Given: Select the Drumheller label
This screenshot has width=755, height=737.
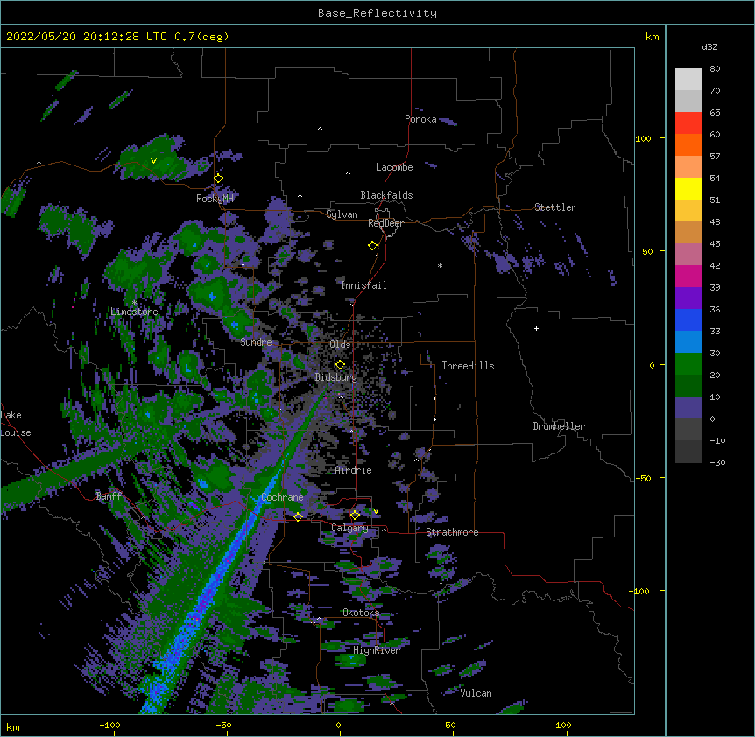Looking at the screenshot, I should pyautogui.click(x=559, y=426).
